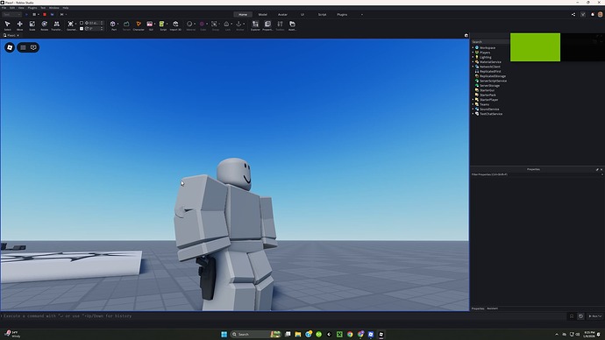Open the in-game hamburger menu icon
Screen dimensions: 605x340
[23, 47]
